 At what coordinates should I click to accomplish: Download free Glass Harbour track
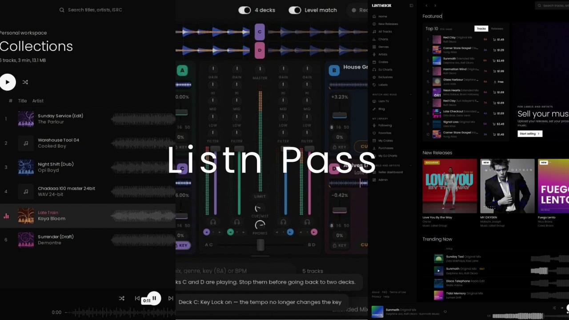(498, 82)
